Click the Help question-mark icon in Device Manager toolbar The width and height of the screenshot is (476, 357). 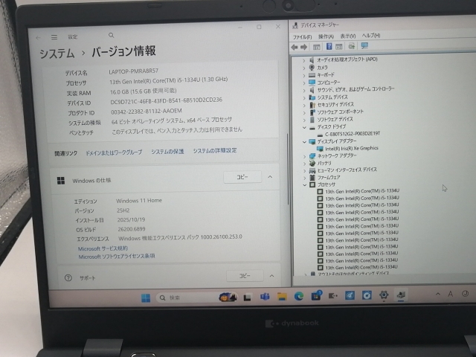pos(329,46)
